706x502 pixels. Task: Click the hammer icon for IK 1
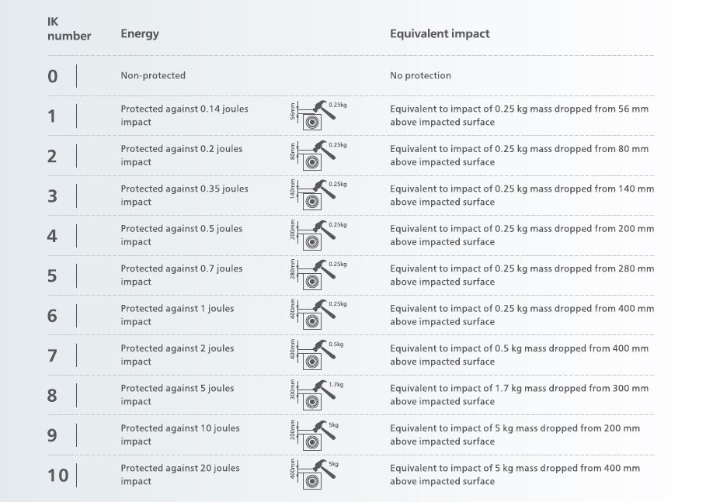pyautogui.click(x=317, y=116)
